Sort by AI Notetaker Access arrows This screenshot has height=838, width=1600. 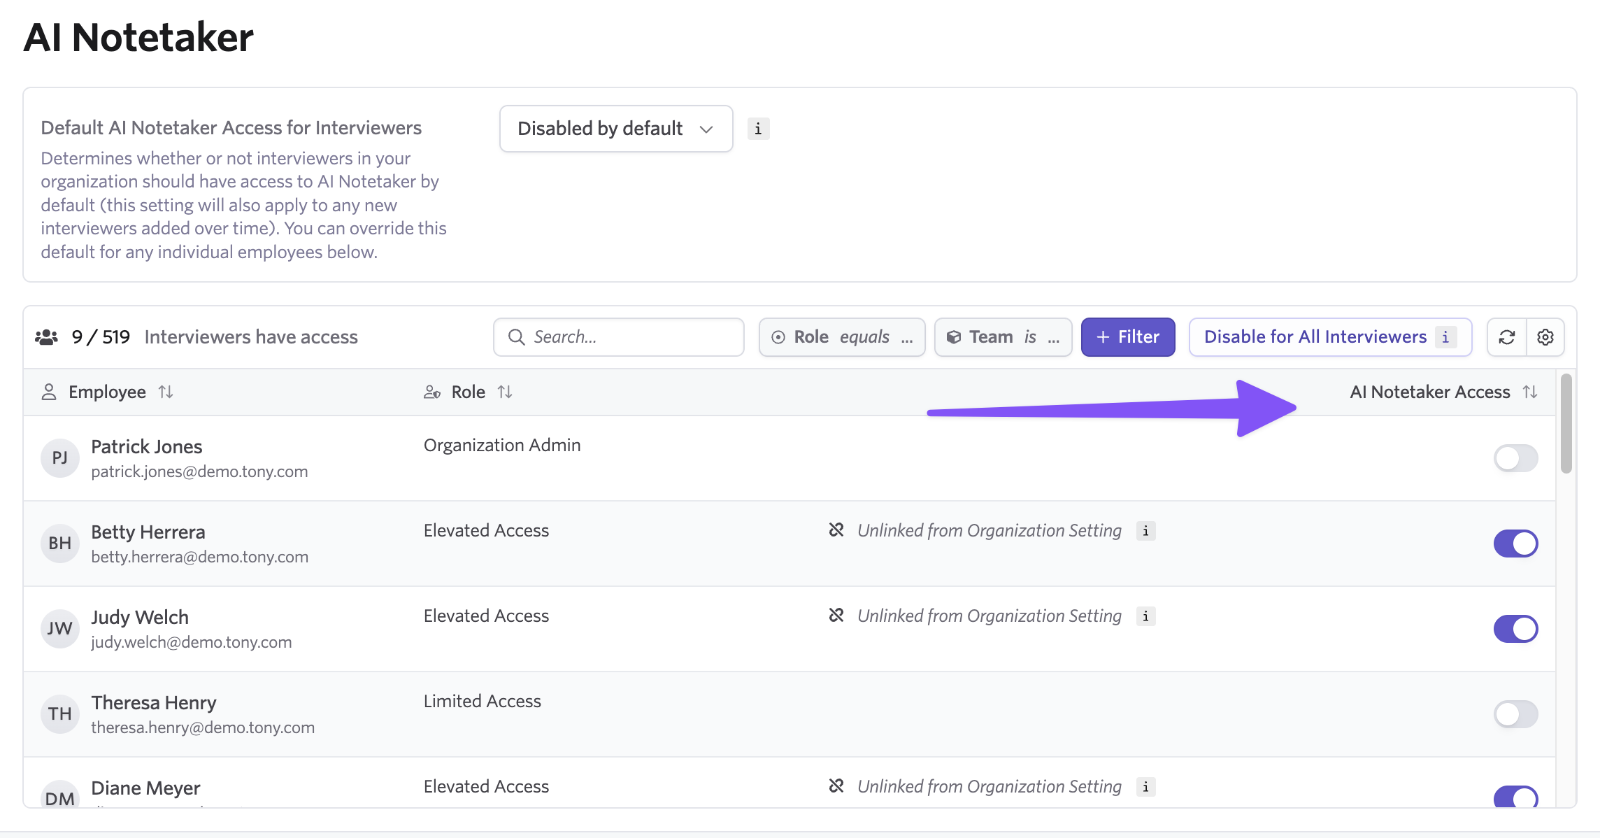[1530, 392]
